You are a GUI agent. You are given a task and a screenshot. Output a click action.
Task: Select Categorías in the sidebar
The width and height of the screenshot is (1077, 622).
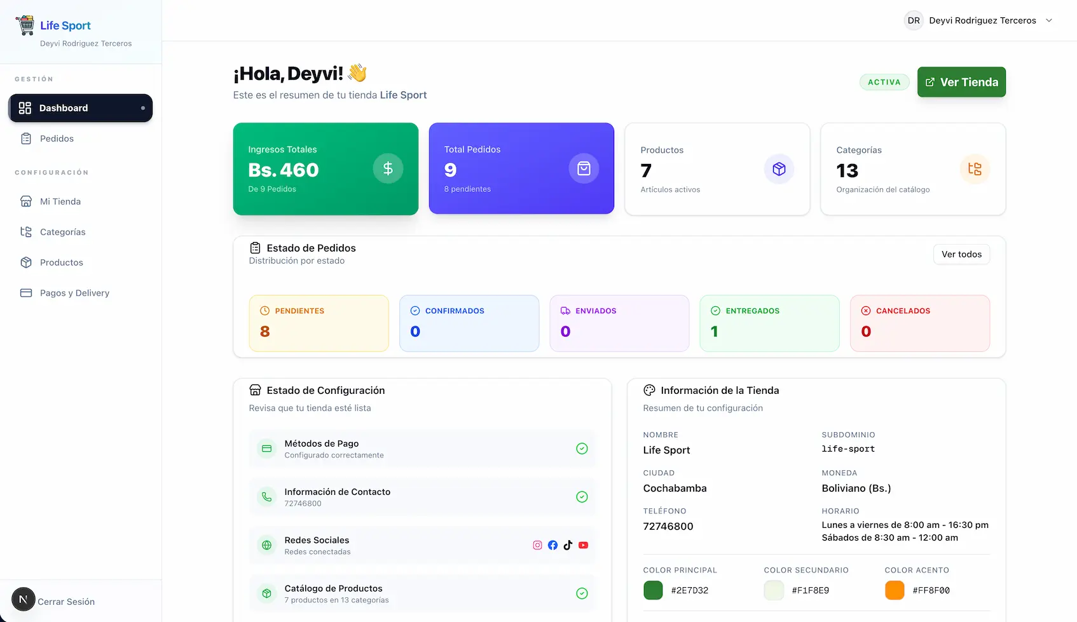[81, 232]
